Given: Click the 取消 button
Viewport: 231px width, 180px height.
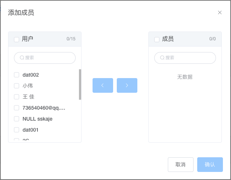Looking at the screenshot, I should (181, 164).
